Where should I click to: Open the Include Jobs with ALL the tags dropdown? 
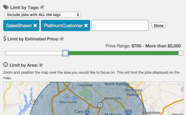(43, 15)
